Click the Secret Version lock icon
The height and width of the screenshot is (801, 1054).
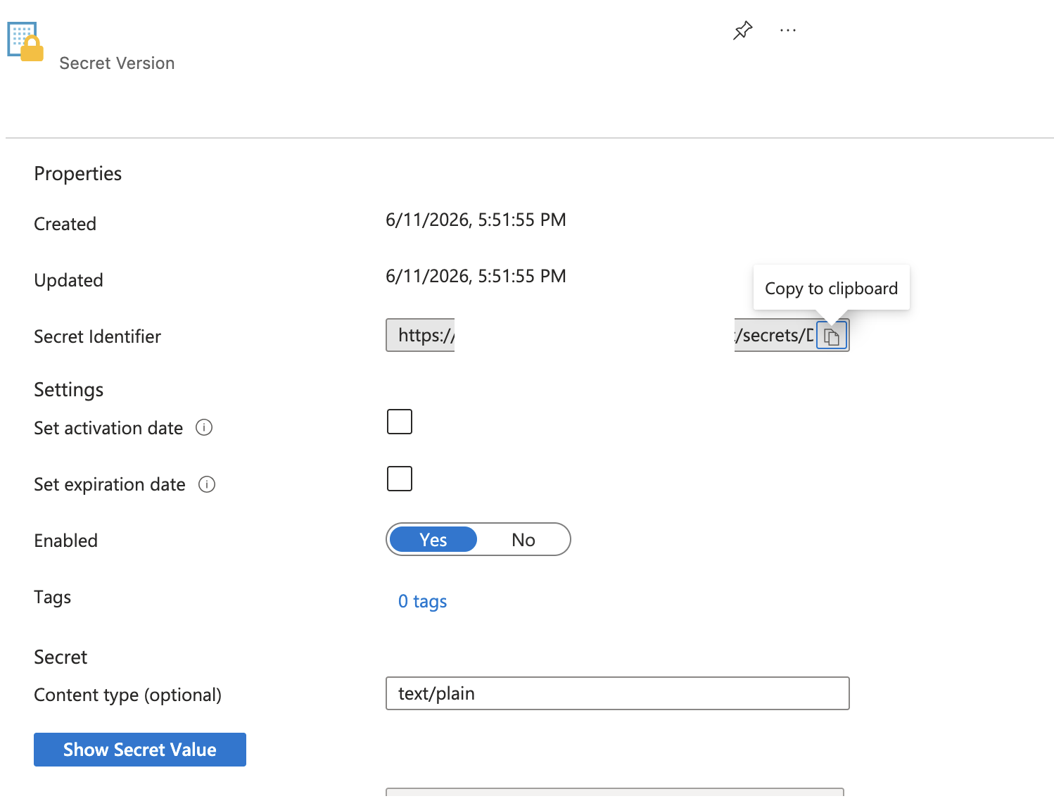[x=26, y=42]
